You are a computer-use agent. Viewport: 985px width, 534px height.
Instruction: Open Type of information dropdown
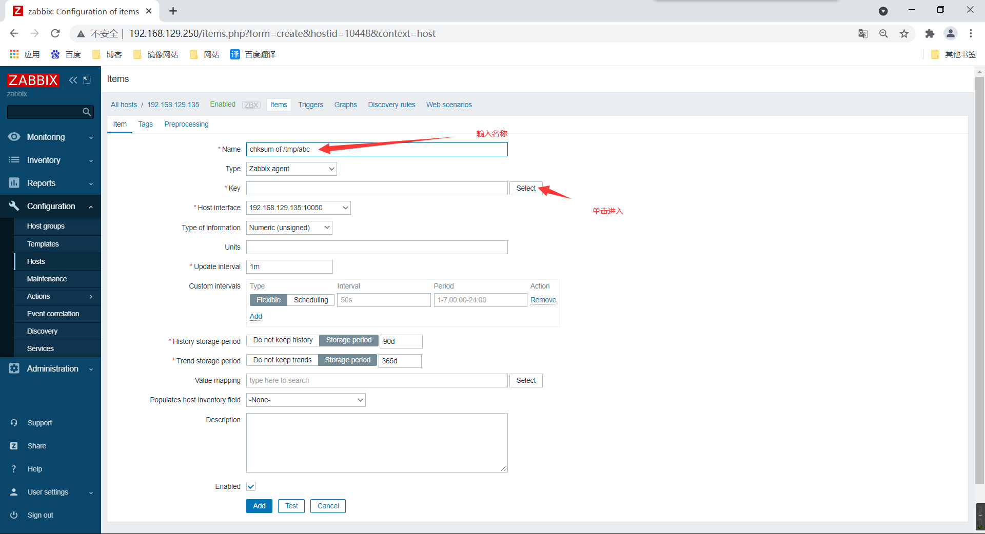(x=289, y=228)
